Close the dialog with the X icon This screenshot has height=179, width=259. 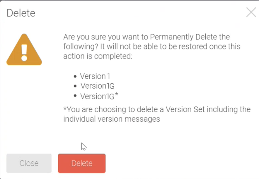click(251, 13)
